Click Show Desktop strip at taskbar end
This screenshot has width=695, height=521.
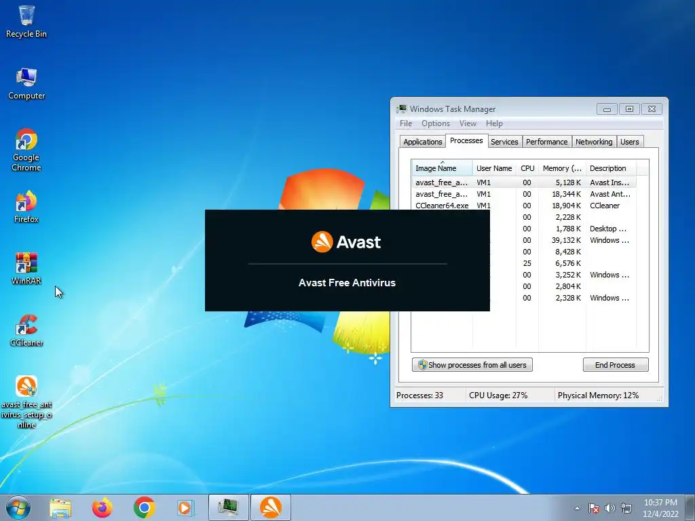690,507
